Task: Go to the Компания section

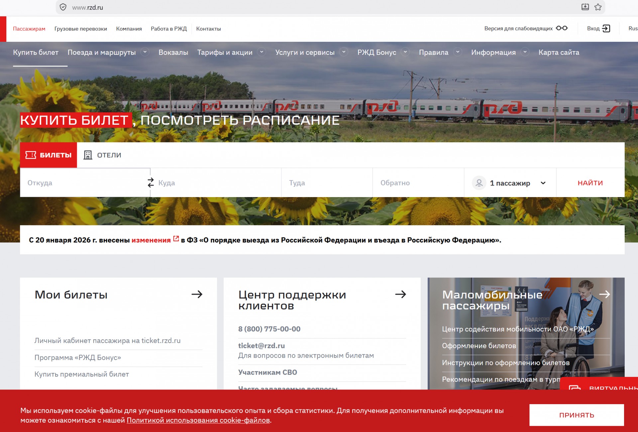Action: click(129, 29)
